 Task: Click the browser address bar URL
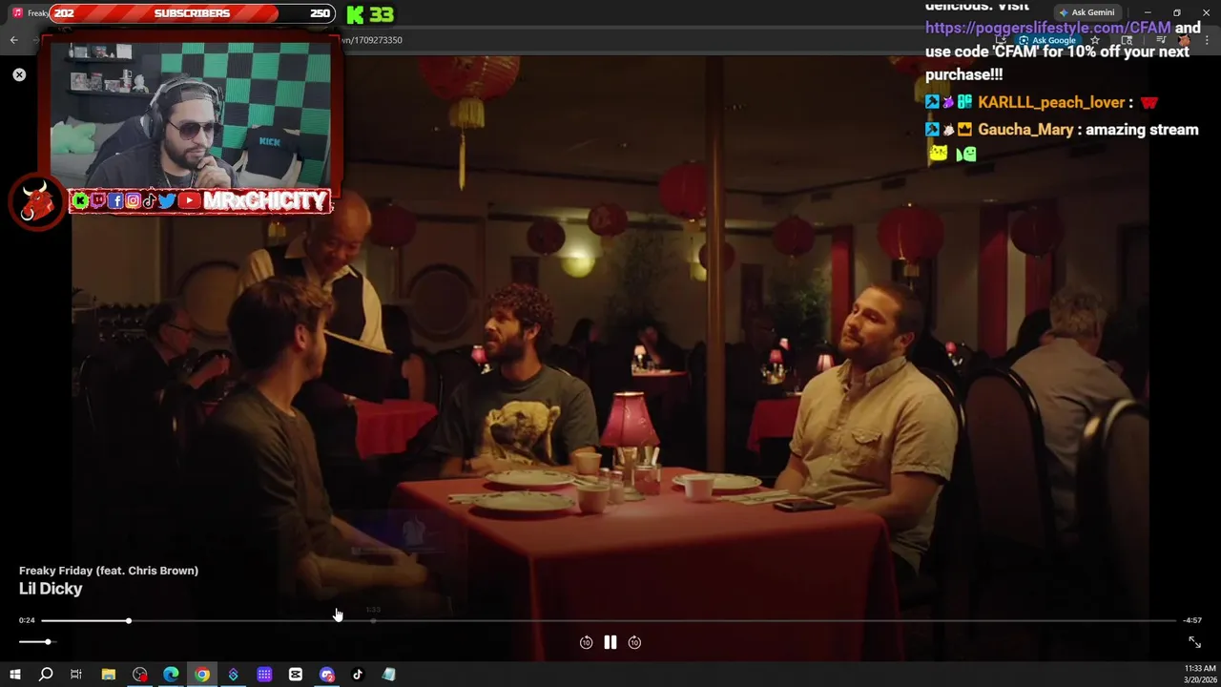click(372, 40)
